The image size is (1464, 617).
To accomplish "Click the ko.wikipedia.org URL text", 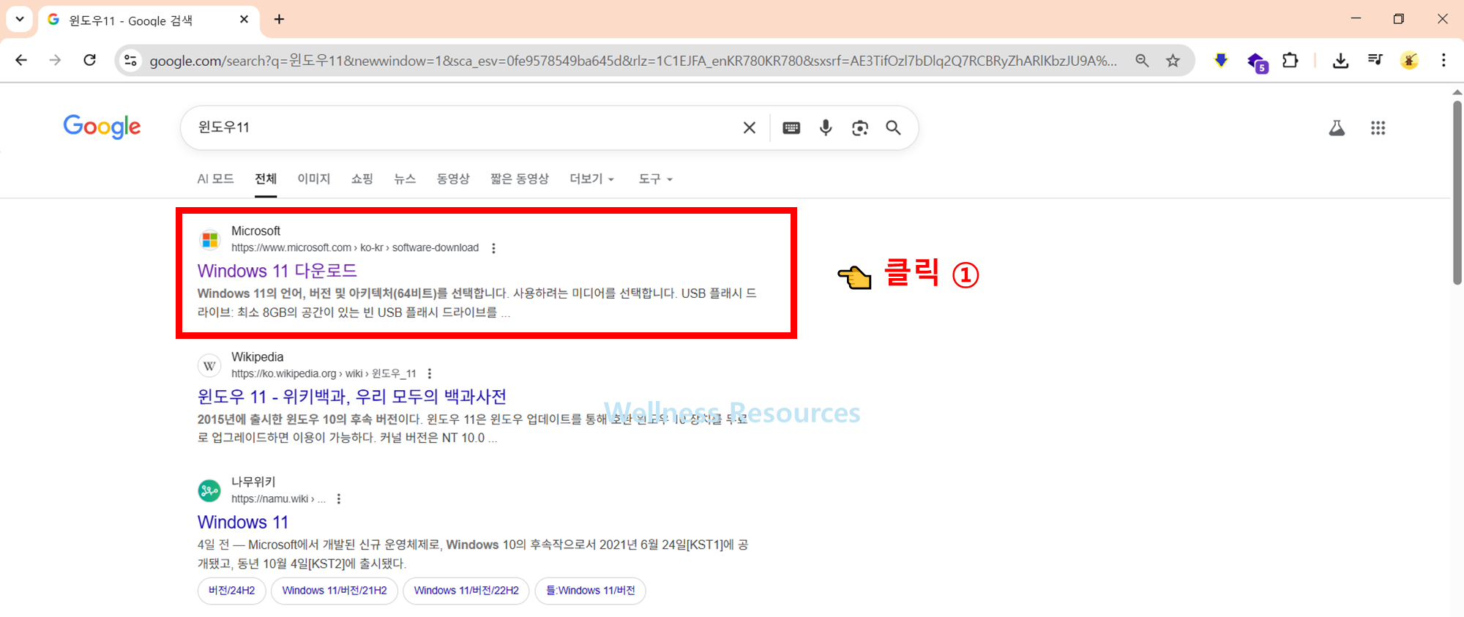I will pos(324,373).
